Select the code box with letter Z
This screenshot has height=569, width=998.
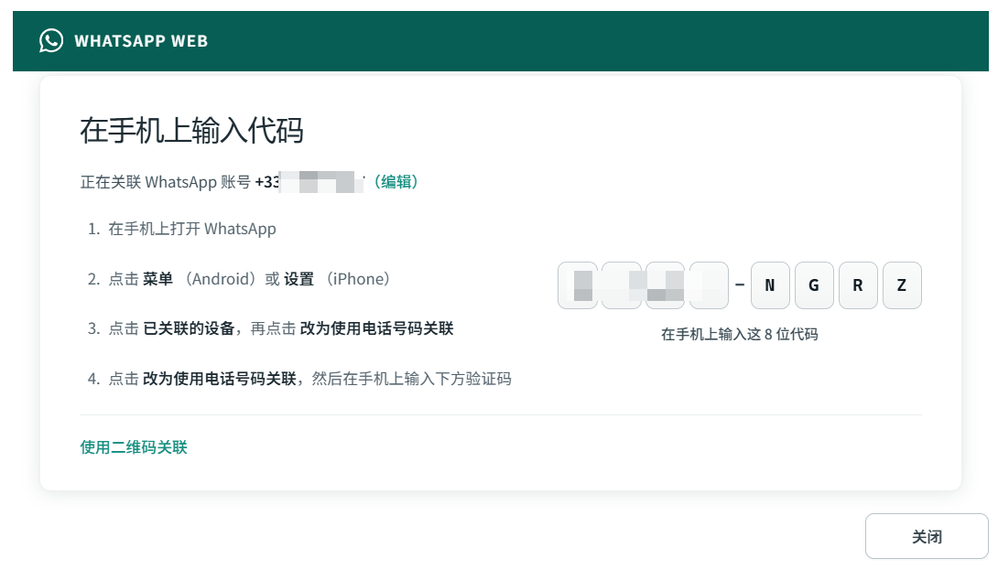pos(902,285)
